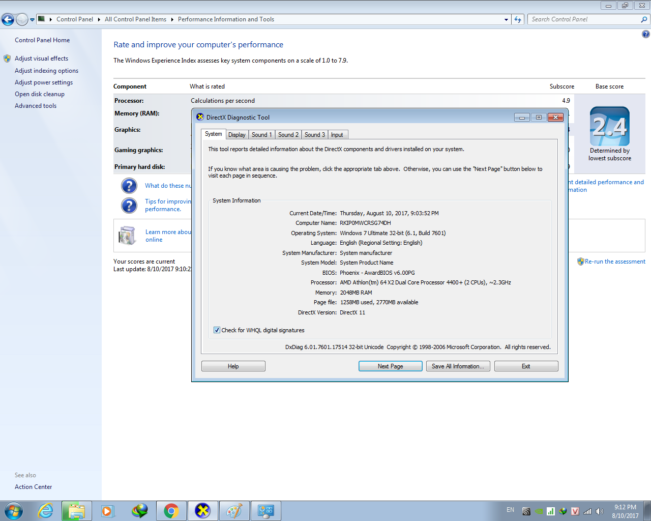The height and width of the screenshot is (521, 651).
Task: Open Adjust indexing options link
Action: click(46, 71)
